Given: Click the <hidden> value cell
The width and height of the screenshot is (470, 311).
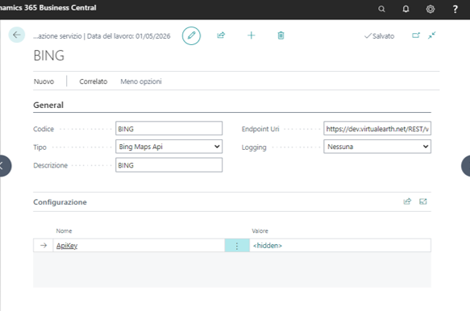Looking at the screenshot, I should tap(340, 246).
